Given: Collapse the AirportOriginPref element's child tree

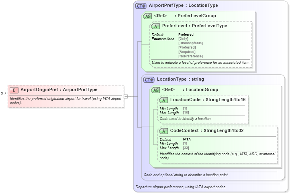Looking at the screenshot, I should [x=126, y=96].
